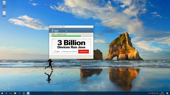The height and width of the screenshot is (95, 170).
Task: Open the Windows Start menu
Action: point(2,93)
